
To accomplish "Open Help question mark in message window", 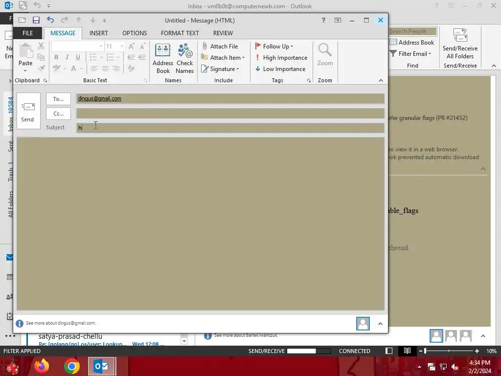I will (323, 20).
